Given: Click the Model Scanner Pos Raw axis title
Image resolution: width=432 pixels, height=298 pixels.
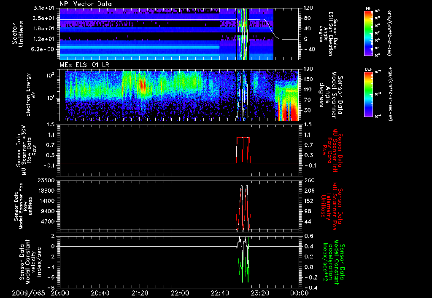Looking at the screenshot, I should pos(23,206).
